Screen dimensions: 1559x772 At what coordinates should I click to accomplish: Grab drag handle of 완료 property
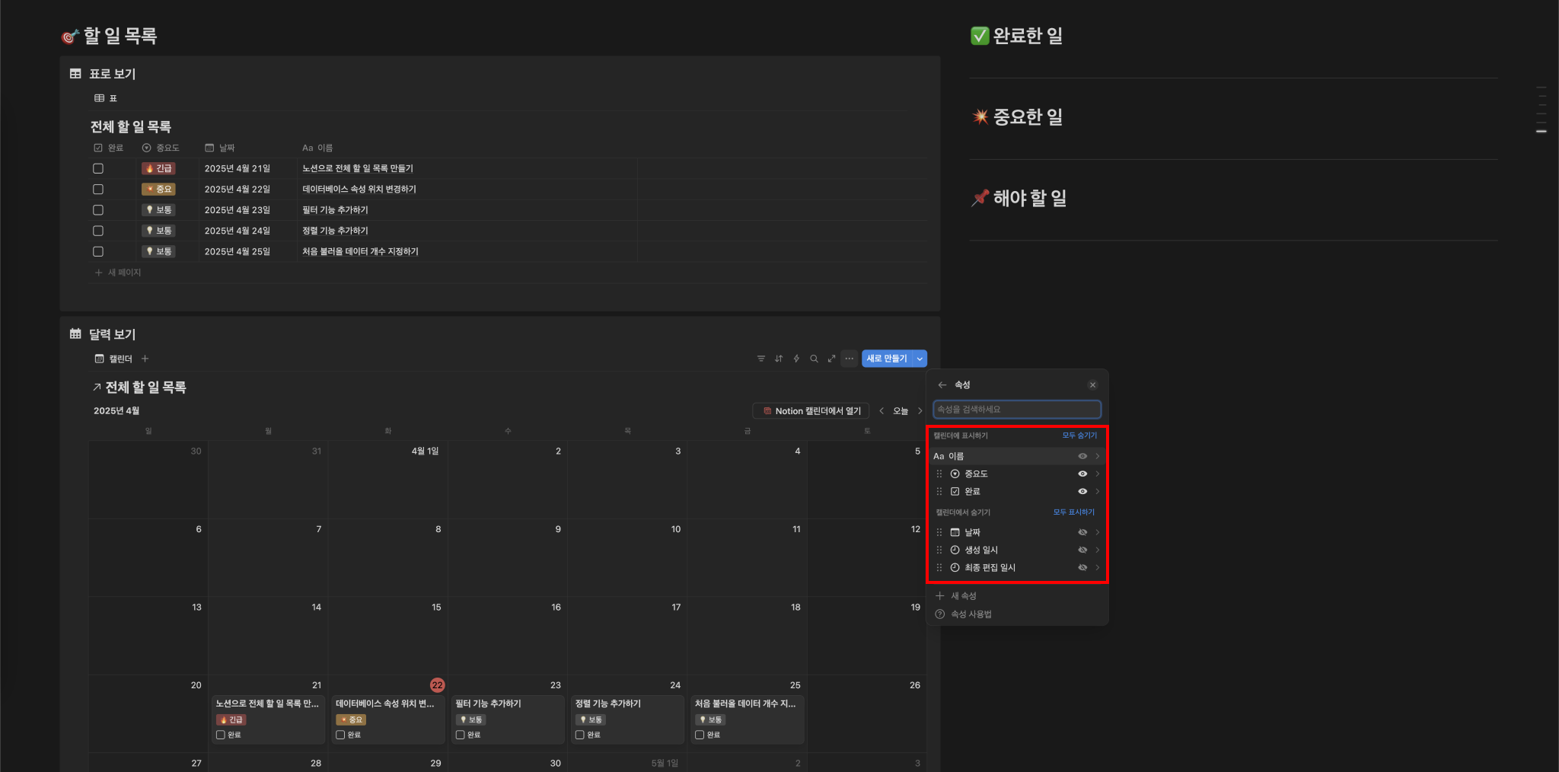pyautogui.click(x=939, y=492)
